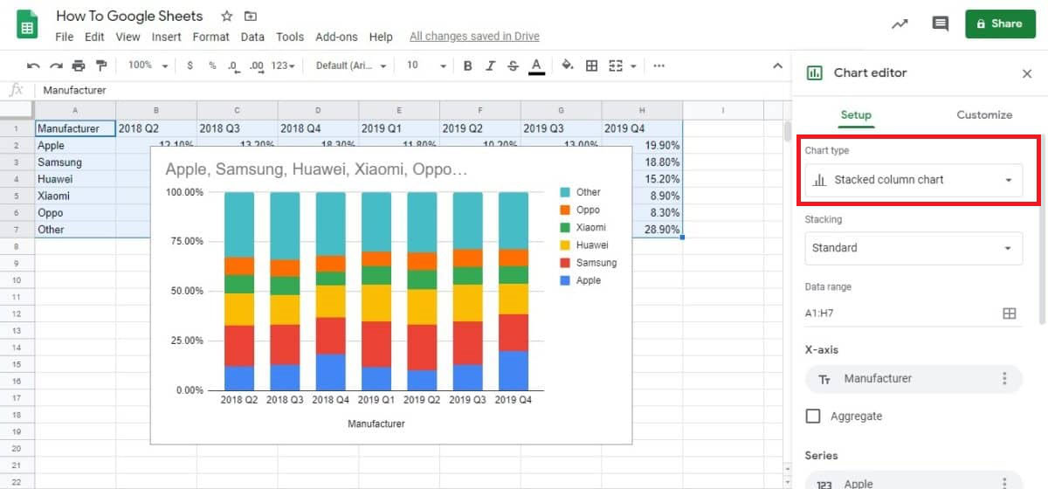
Task: Apply bold formatting
Action: point(468,65)
